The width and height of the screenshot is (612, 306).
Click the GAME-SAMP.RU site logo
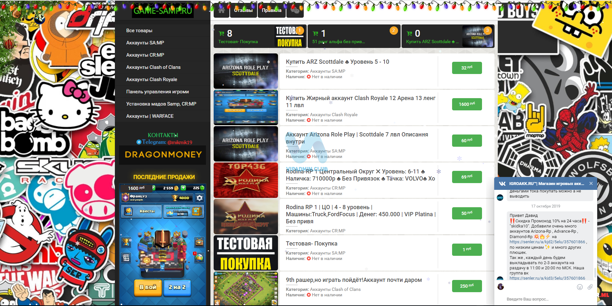pos(163,11)
